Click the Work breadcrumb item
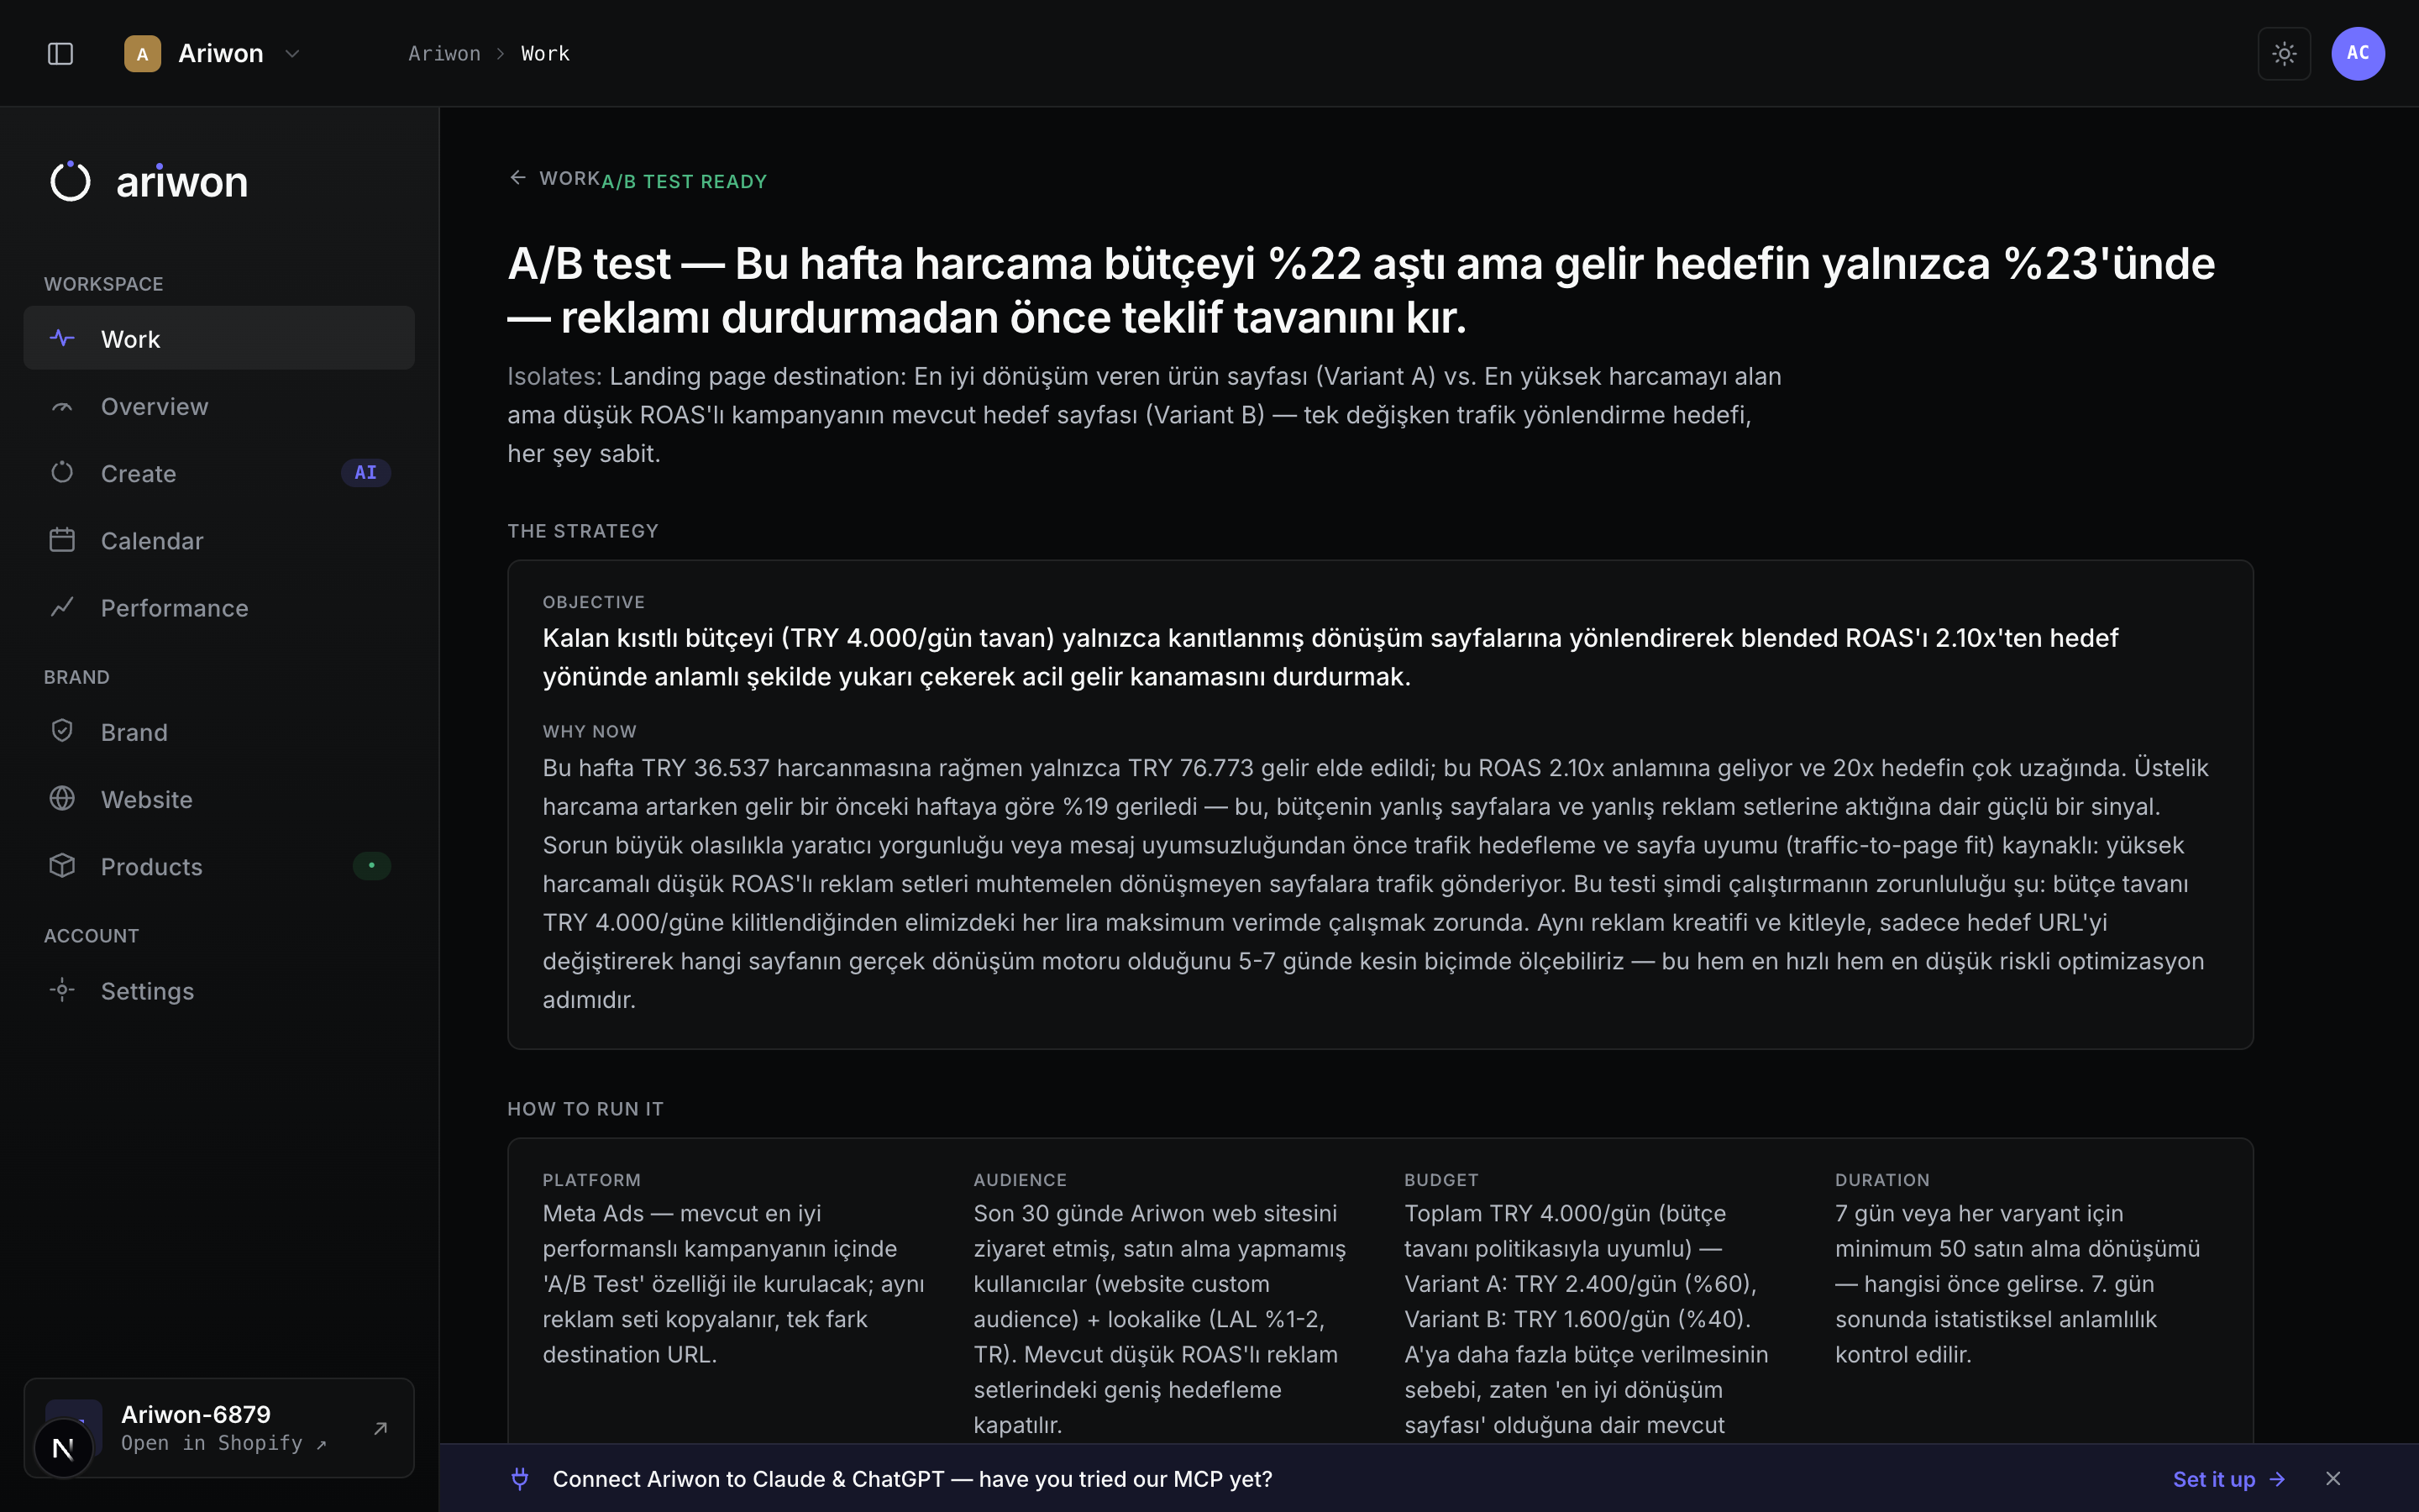This screenshot has width=2419, height=1512. pos(545,53)
